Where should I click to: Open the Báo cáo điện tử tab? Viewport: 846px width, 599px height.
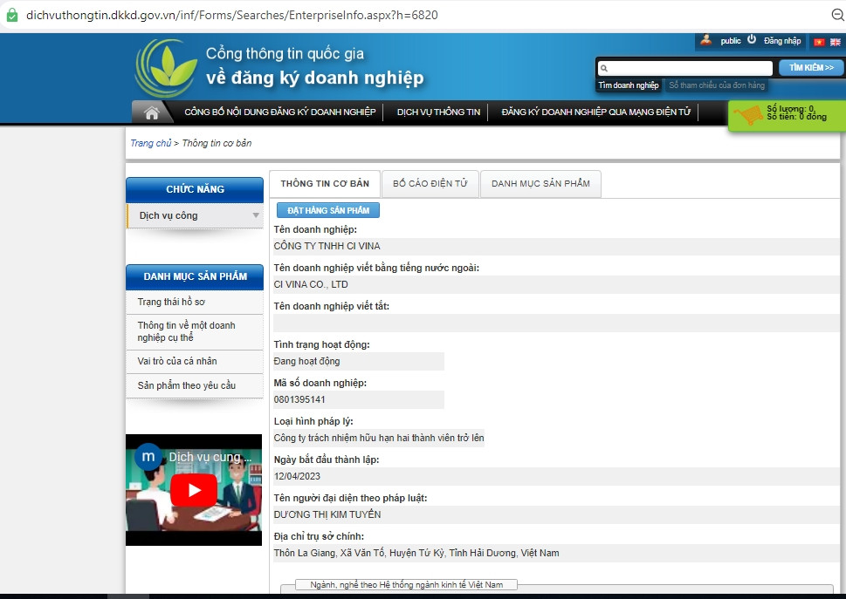click(x=430, y=184)
